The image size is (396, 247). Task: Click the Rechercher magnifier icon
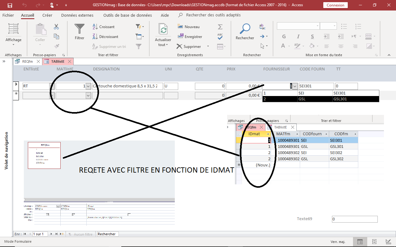(245, 29)
